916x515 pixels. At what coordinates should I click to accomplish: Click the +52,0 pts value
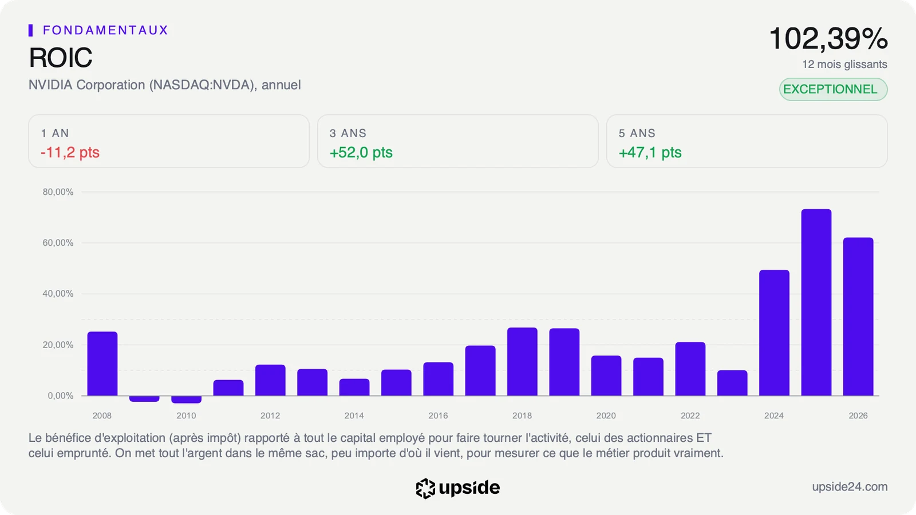coord(361,153)
